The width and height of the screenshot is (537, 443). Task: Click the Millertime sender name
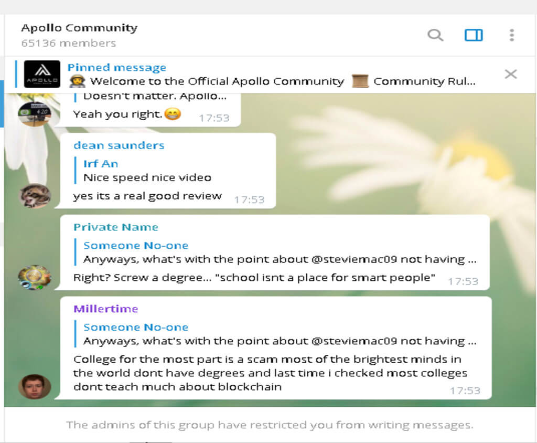(105, 309)
